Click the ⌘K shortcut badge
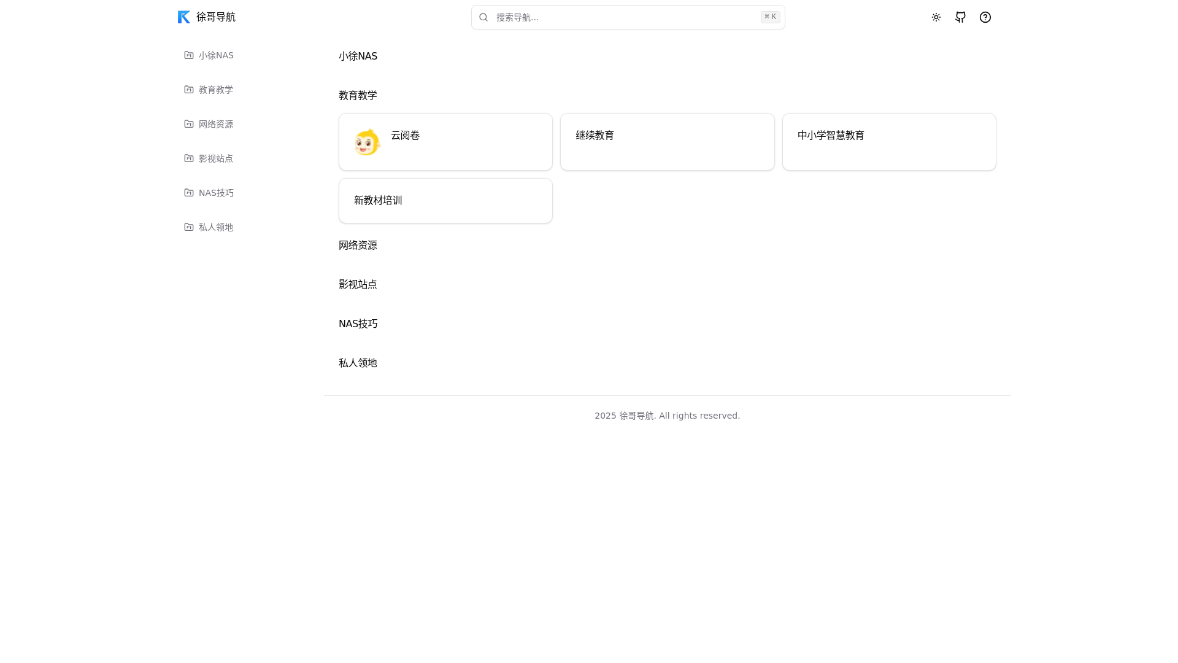 (x=771, y=17)
